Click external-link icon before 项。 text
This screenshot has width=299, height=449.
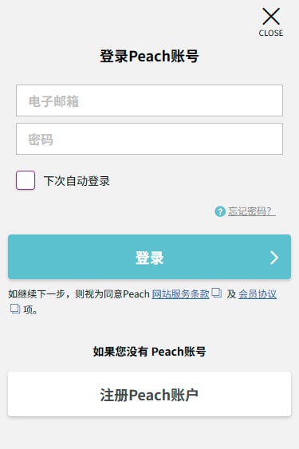click(x=15, y=309)
